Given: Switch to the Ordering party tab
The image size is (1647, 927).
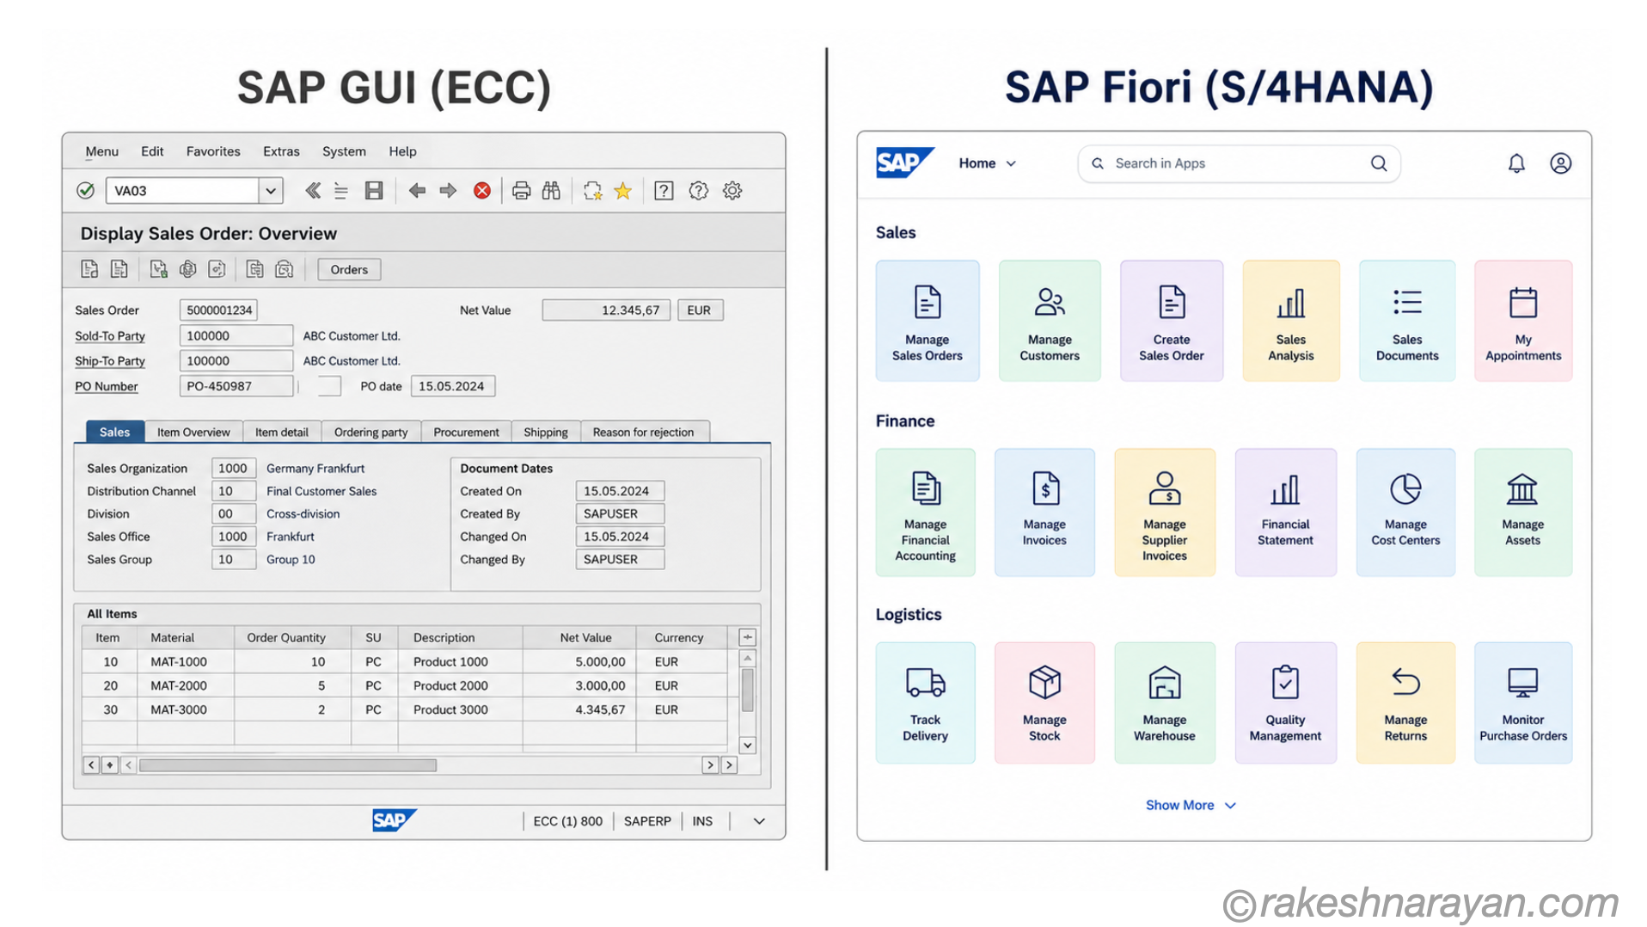Looking at the screenshot, I should [371, 432].
